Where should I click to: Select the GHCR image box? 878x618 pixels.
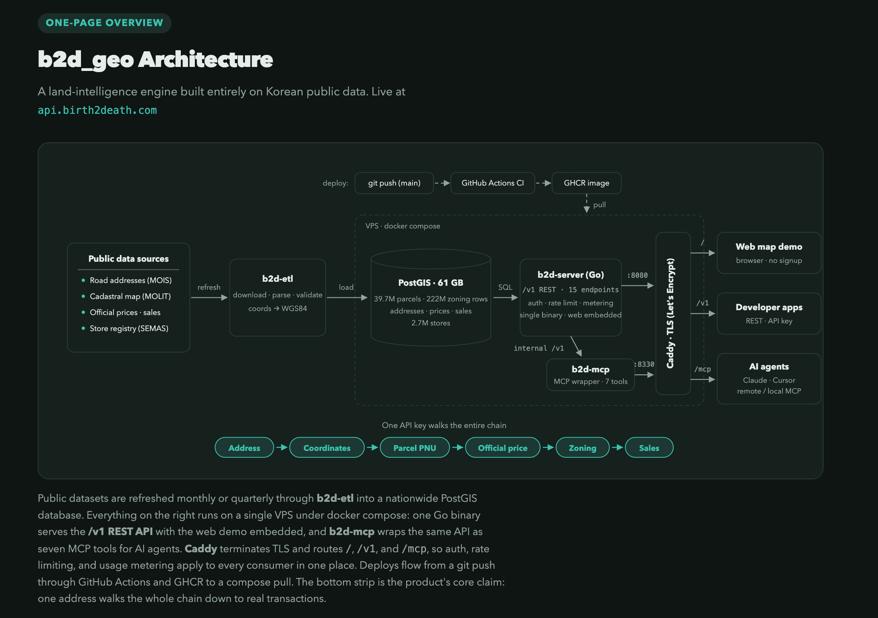587,183
